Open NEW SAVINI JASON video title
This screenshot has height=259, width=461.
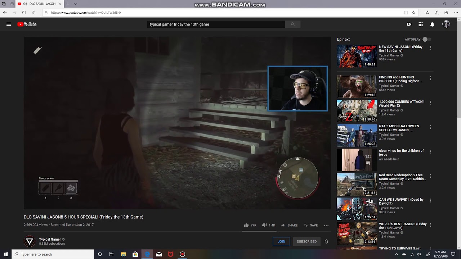[x=400, y=49]
